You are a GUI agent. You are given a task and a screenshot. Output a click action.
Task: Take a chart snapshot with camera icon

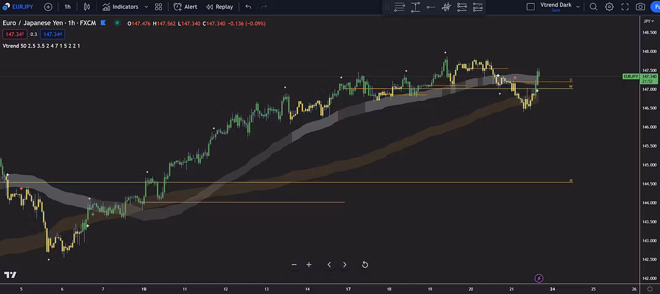[x=640, y=7]
